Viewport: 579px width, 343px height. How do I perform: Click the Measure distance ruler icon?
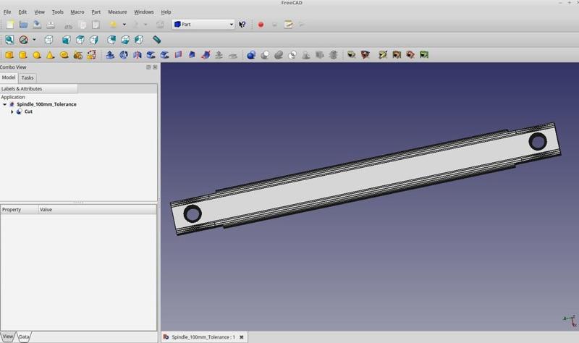click(x=157, y=40)
